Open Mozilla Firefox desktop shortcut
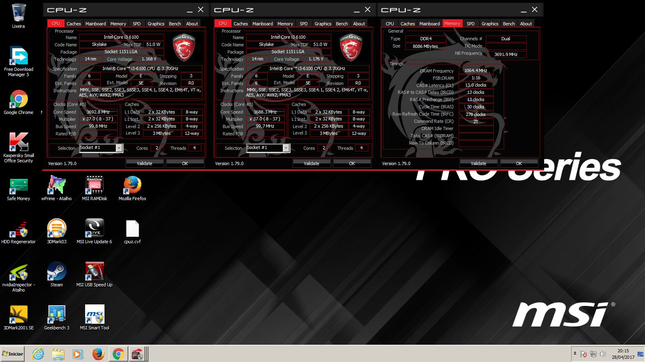Image resolution: width=645 pixels, height=362 pixels. (x=132, y=188)
